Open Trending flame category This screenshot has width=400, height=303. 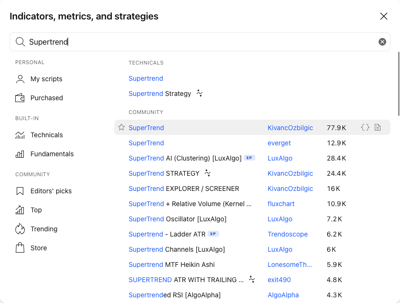point(36,229)
